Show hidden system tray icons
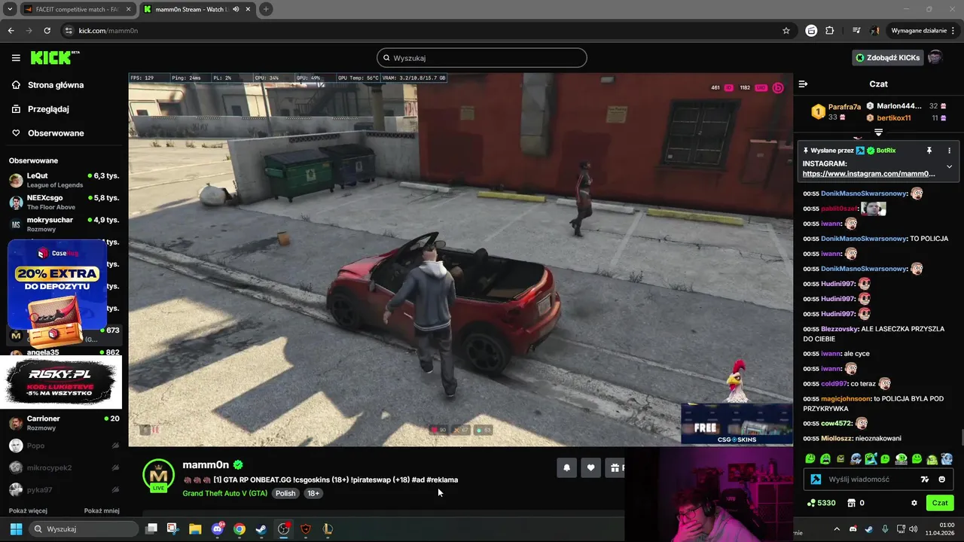964x542 pixels. (x=836, y=528)
